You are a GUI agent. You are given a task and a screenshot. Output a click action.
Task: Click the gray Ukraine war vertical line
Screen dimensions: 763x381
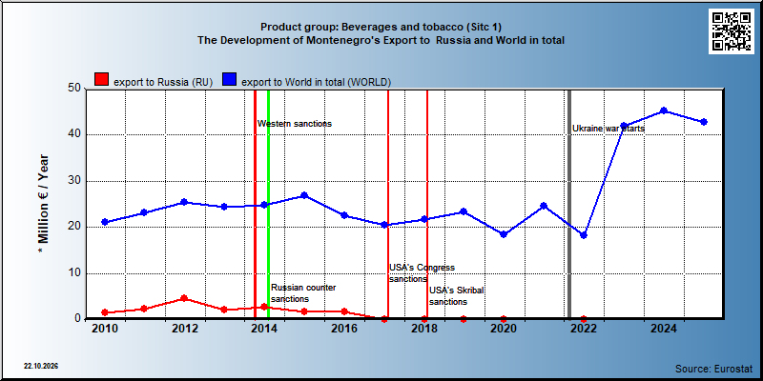tap(569, 204)
